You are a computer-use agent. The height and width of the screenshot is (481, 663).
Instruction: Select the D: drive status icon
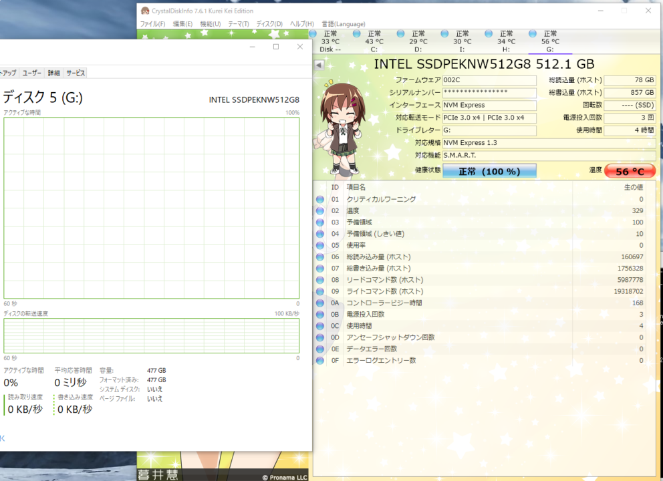coord(401,34)
